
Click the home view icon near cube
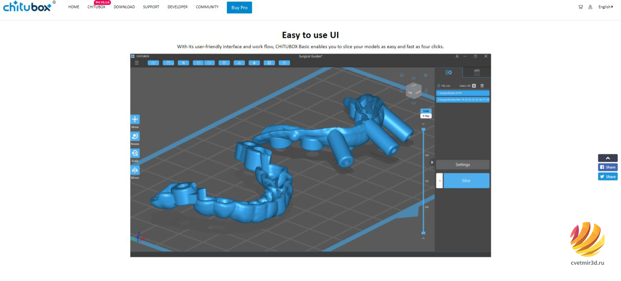(x=402, y=75)
